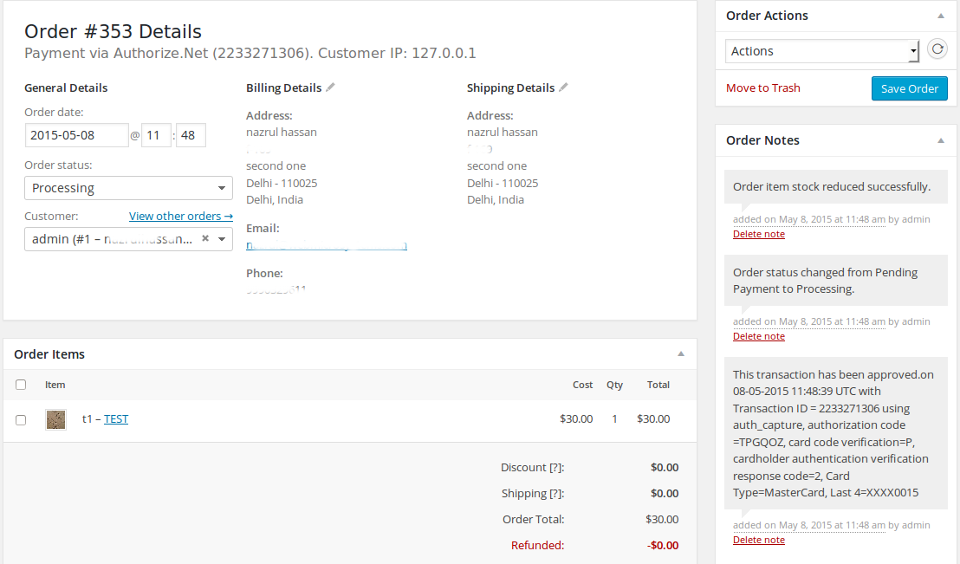960x564 pixels.
Task: Click the Total column header
Action: coord(658,385)
